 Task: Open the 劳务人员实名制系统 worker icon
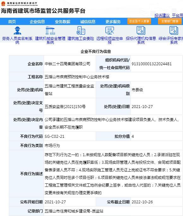click(17, 30)
